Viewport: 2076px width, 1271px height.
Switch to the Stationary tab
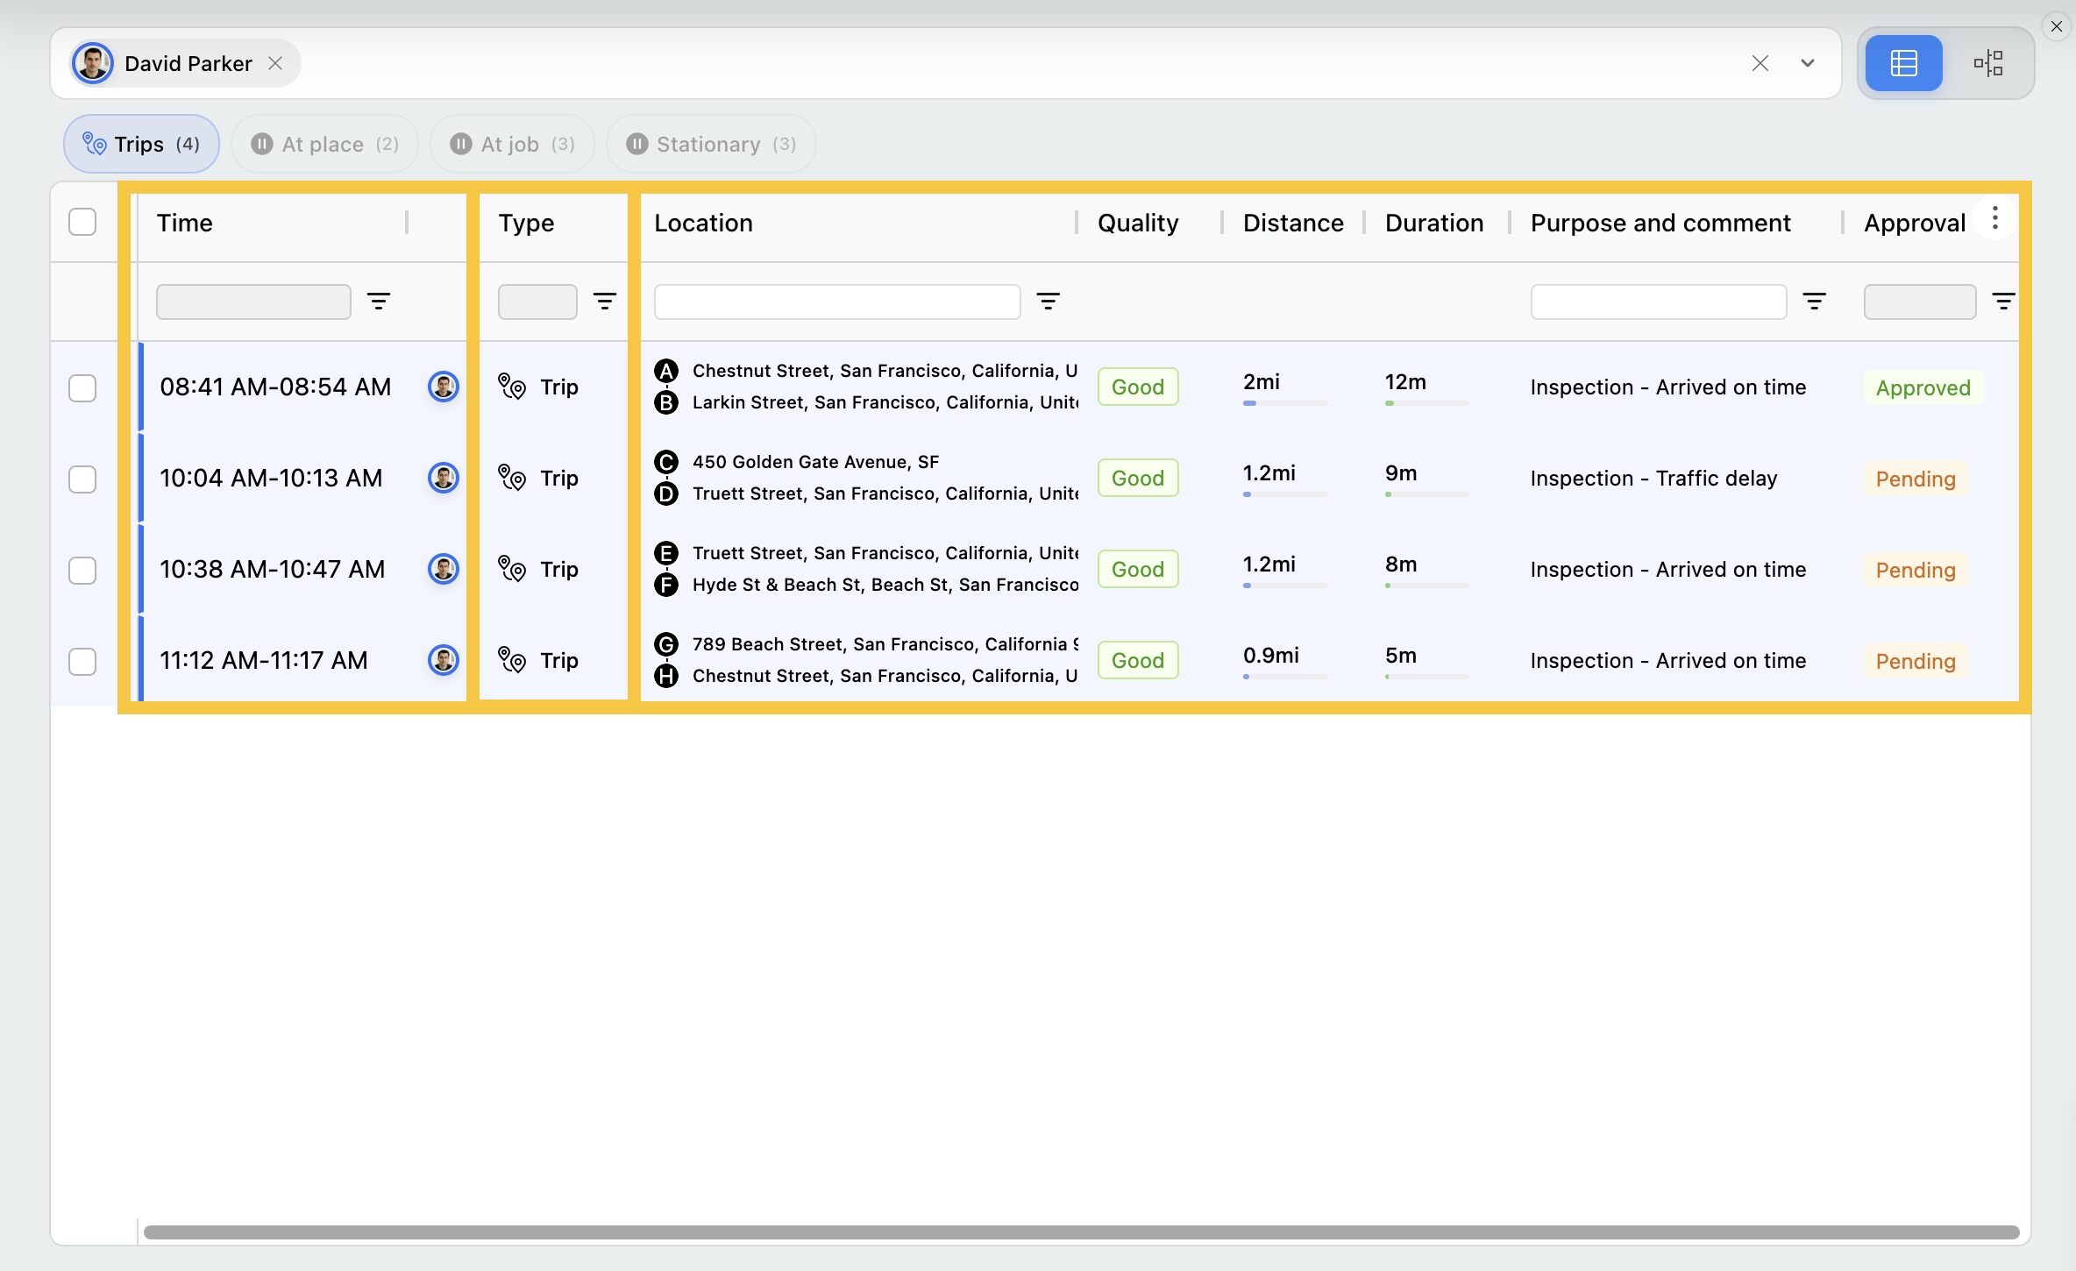click(711, 144)
